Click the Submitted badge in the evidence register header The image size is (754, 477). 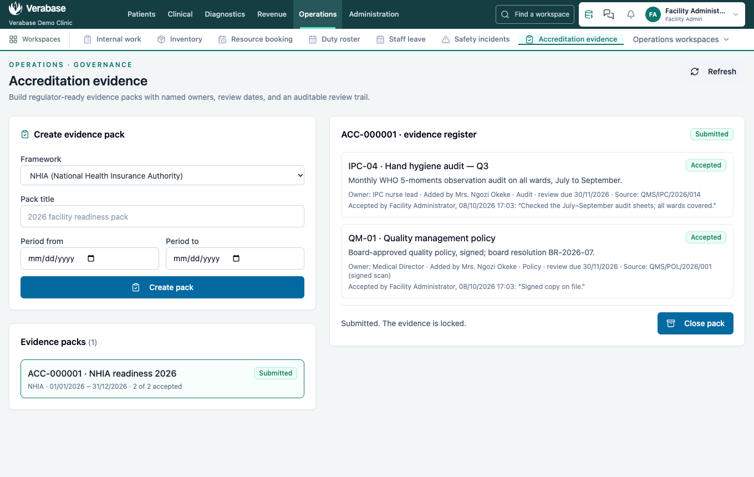[712, 134]
